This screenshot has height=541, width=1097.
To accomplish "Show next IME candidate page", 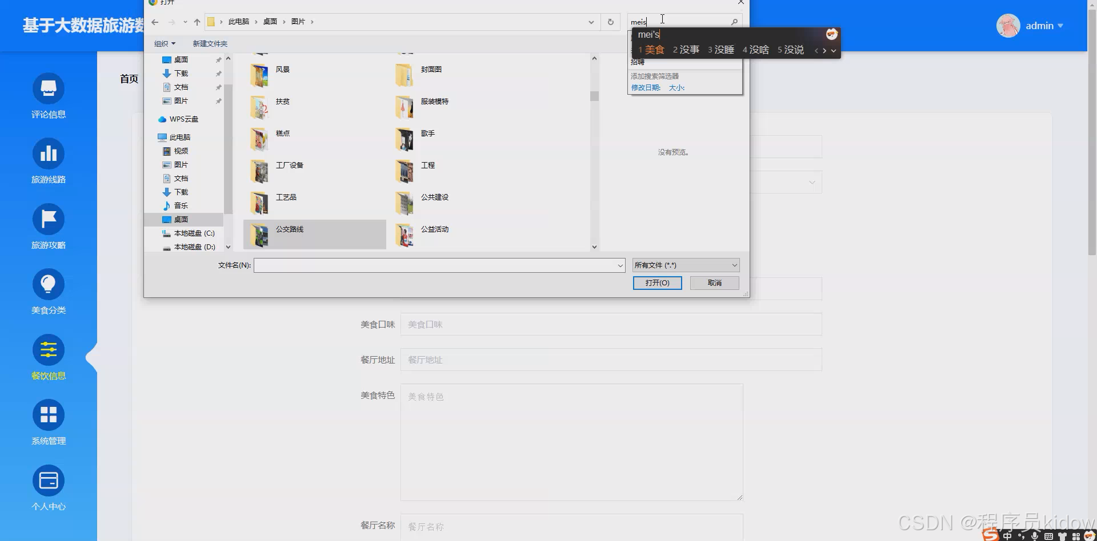I will coord(824,50).
